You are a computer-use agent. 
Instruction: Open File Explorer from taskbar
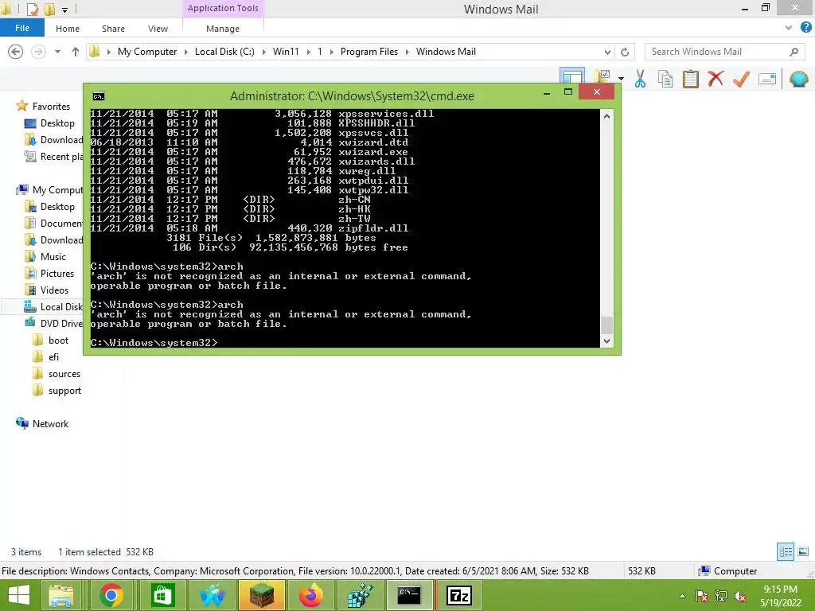pyautogui.click(x=60, y=595)
